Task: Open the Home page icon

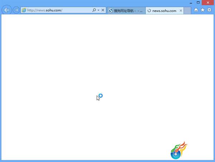Action: point(196,10)
